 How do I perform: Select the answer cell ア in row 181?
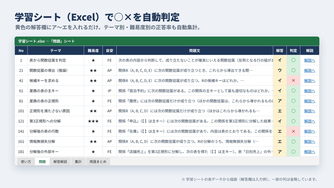click(x=280, y=152)
